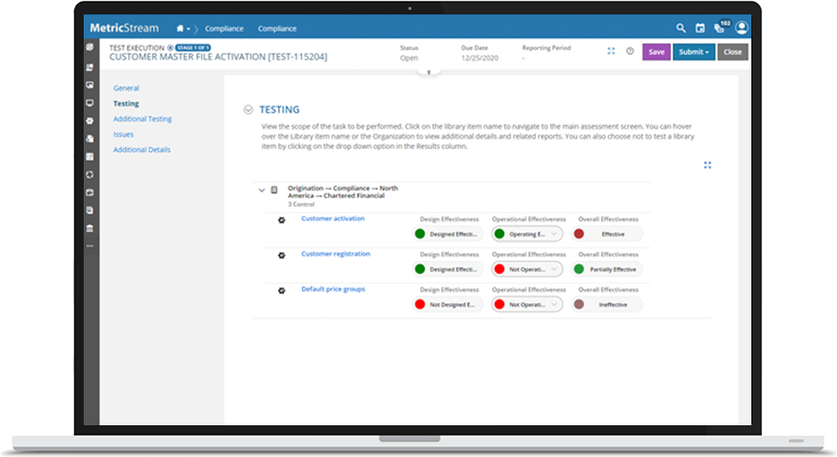The image size is (837, 457).
Task: Click the expand icon beside the Save button
Action: (611, 51)
